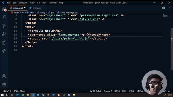
Task: Open the Source Control view
Action: 4,26
